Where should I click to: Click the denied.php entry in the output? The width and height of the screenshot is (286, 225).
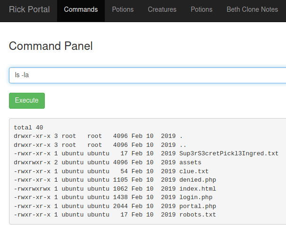click(x=197, y=180)
